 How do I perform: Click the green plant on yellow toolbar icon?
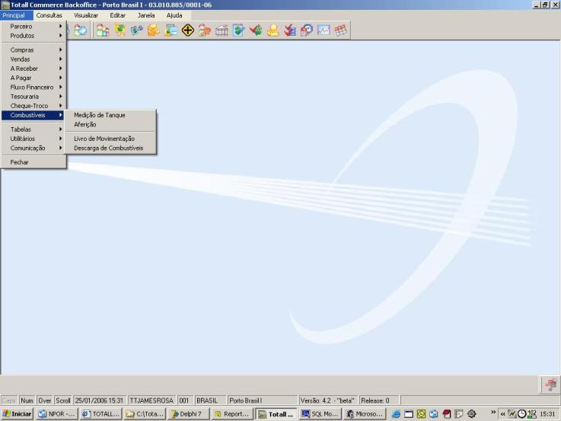pyautogui.click(x=120, y=30)
